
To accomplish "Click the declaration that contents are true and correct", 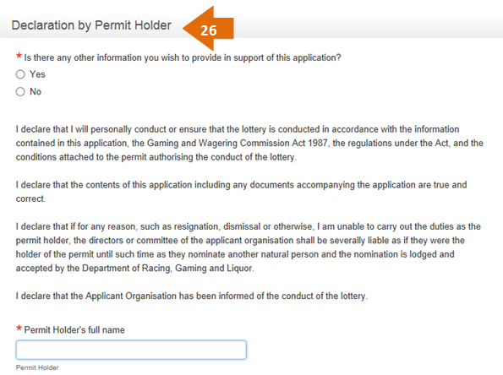I will coord(241,192).
